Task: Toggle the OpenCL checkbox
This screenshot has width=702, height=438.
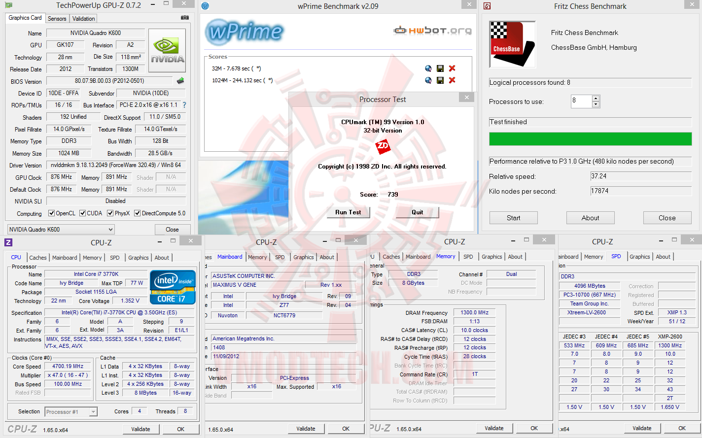Action: 51,213
